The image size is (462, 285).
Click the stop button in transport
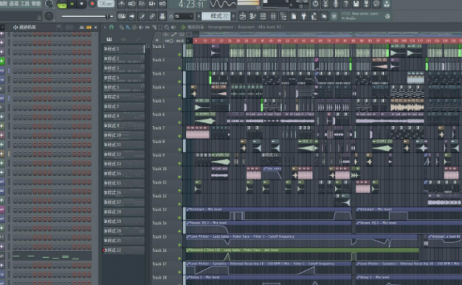(82, 4)
